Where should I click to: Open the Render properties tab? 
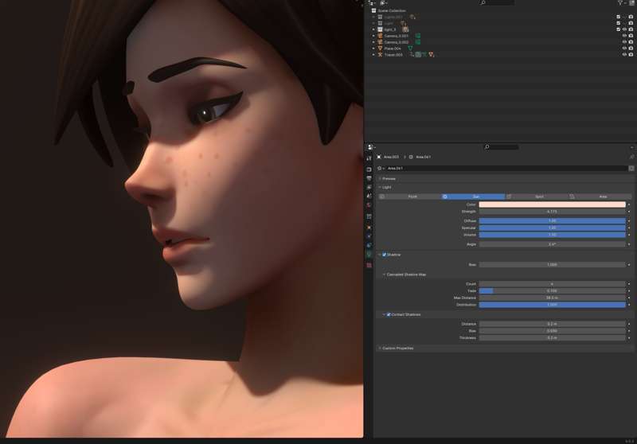(369, 169)
